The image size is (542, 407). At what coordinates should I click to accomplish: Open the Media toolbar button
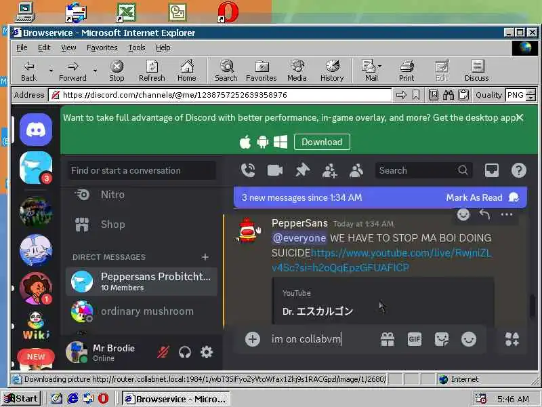[297, 71]
